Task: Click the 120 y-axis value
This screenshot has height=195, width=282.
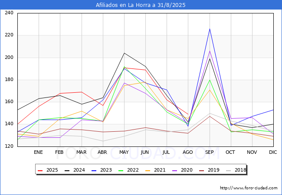Action: tap(9, 146)
